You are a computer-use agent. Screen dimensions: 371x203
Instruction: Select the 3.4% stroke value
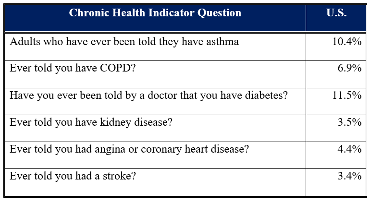point(349,176)
